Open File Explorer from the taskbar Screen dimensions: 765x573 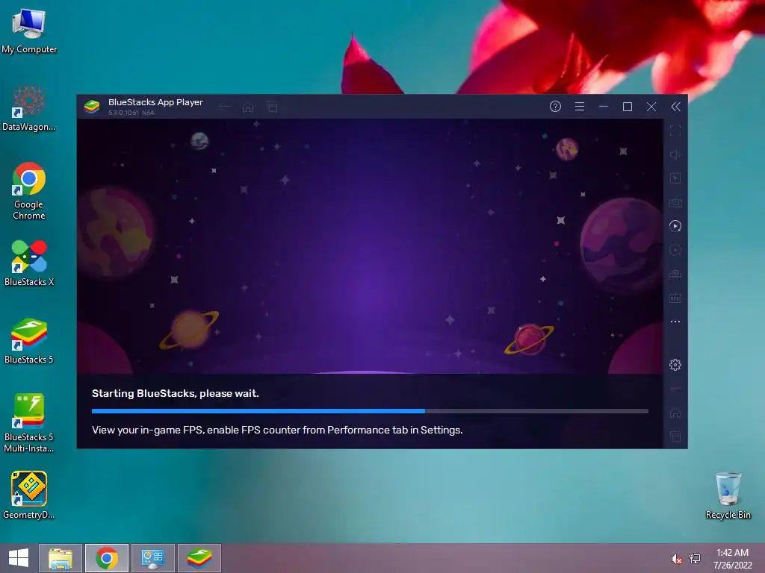[x=61, y=558]
